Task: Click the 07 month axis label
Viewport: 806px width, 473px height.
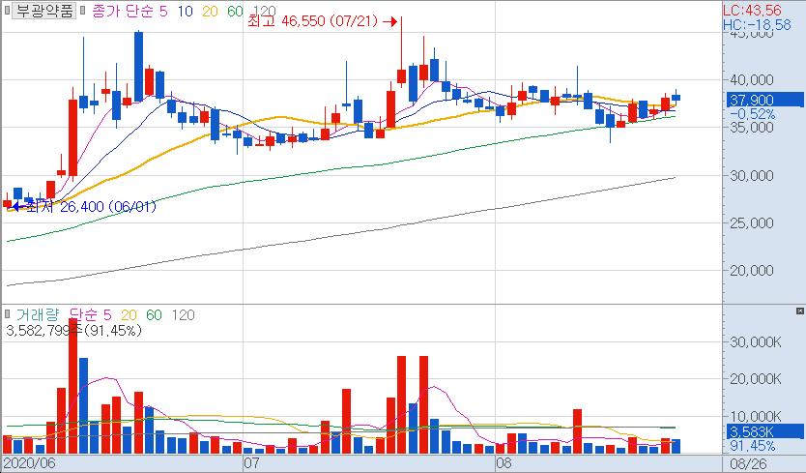Action: [x=251, y=462]
